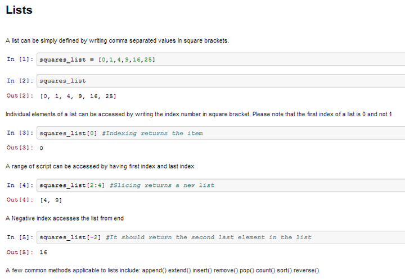The height and width of the screenshot is (279, 405).
Task: Click the indexing cell squares_list[0]
Action: click(x=221, y=133)
